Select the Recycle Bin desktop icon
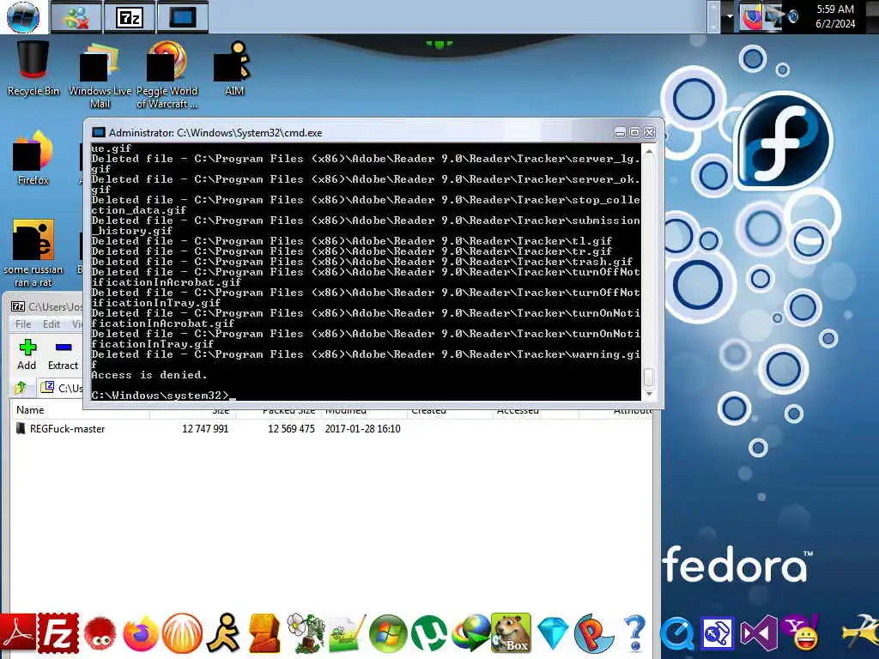 click(33, 69)
